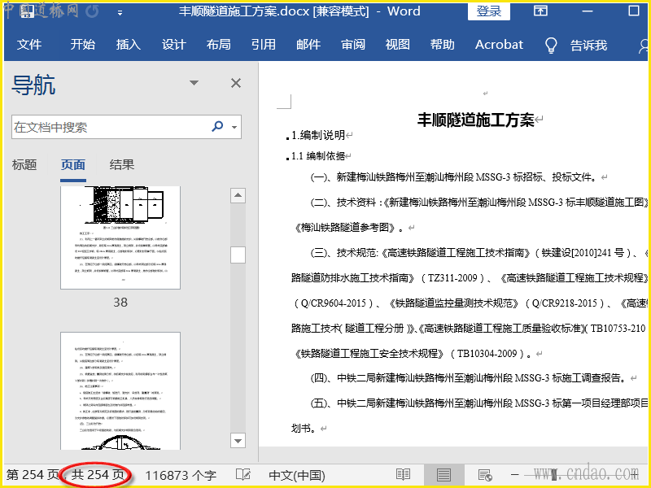Click the lightbulb Tell Me icon
The height and width of the screenshot is (488, 651).
(551, 45)
